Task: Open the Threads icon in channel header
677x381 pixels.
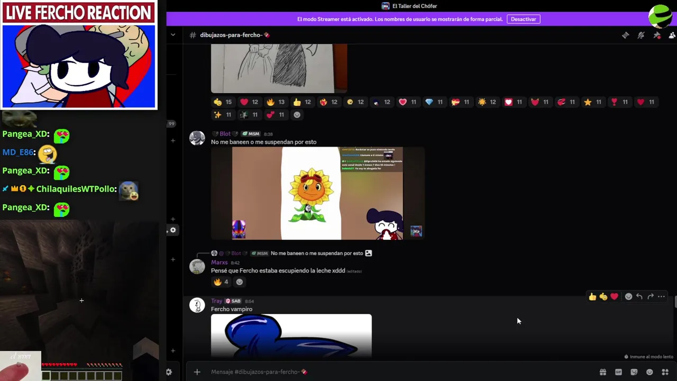Action: click(625, 35)
